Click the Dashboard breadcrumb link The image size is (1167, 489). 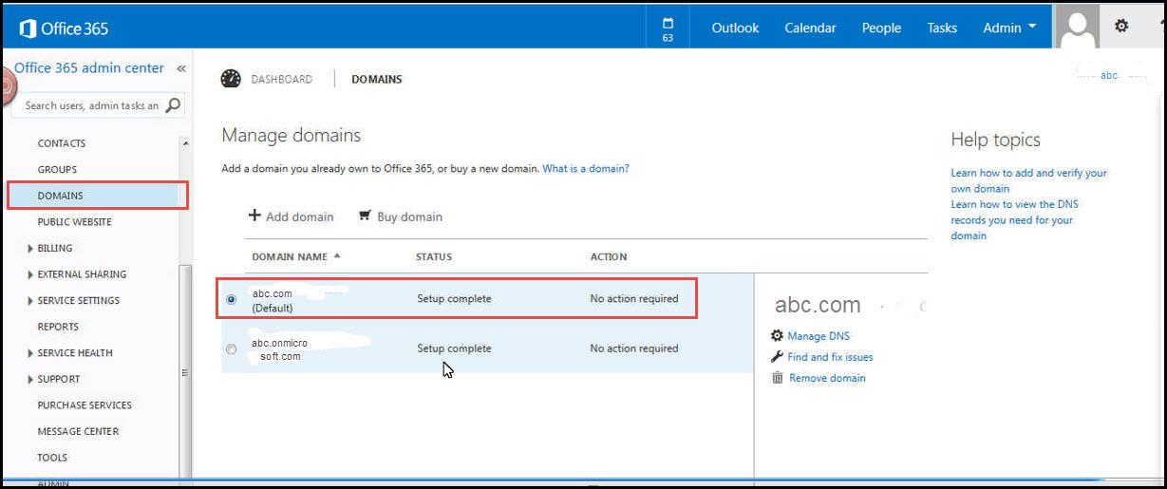(281, 80)
